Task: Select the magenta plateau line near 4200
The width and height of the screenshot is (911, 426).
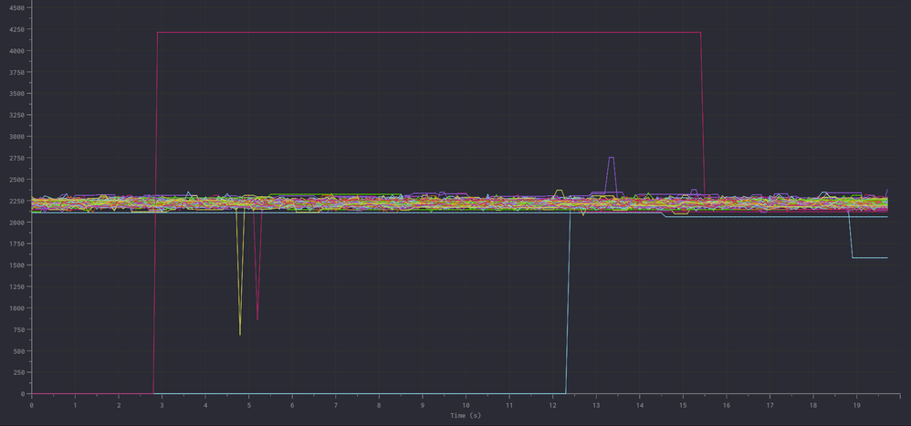Action: point(429,33)
